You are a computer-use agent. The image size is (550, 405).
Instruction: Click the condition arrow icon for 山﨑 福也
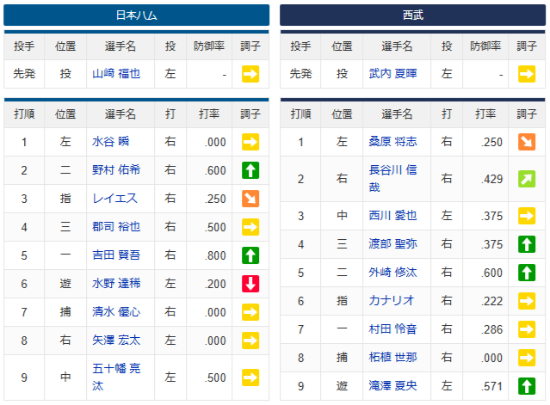coord(250,74)
